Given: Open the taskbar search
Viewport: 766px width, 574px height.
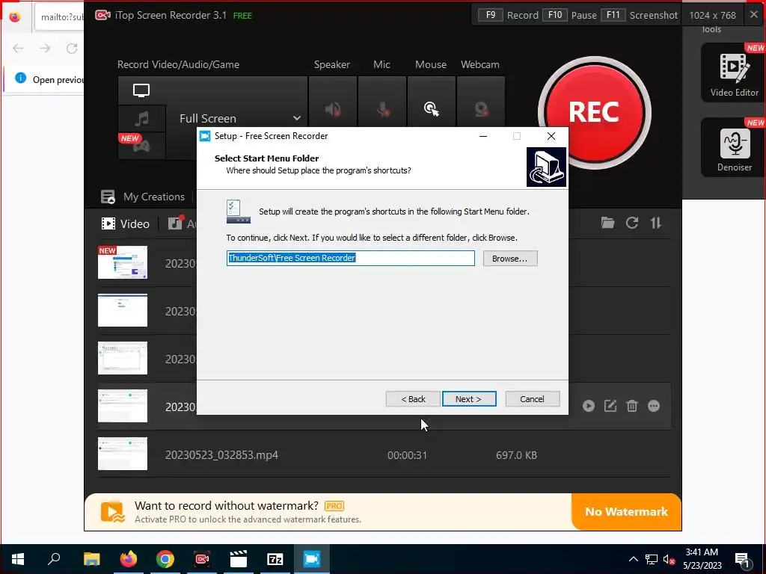Looking at the screenshot, I should [54, 559].
